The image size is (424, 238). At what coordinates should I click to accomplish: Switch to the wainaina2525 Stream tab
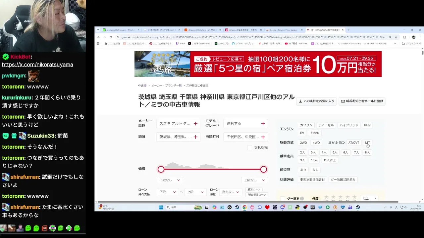coord(121,30)
